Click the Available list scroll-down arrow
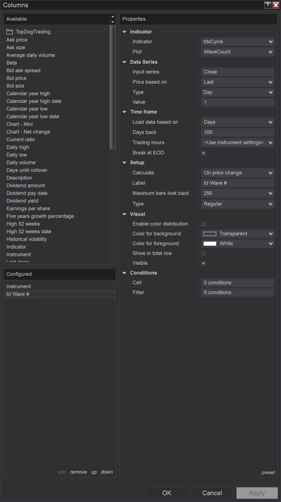The image size is (281, 502). (113, 22)
